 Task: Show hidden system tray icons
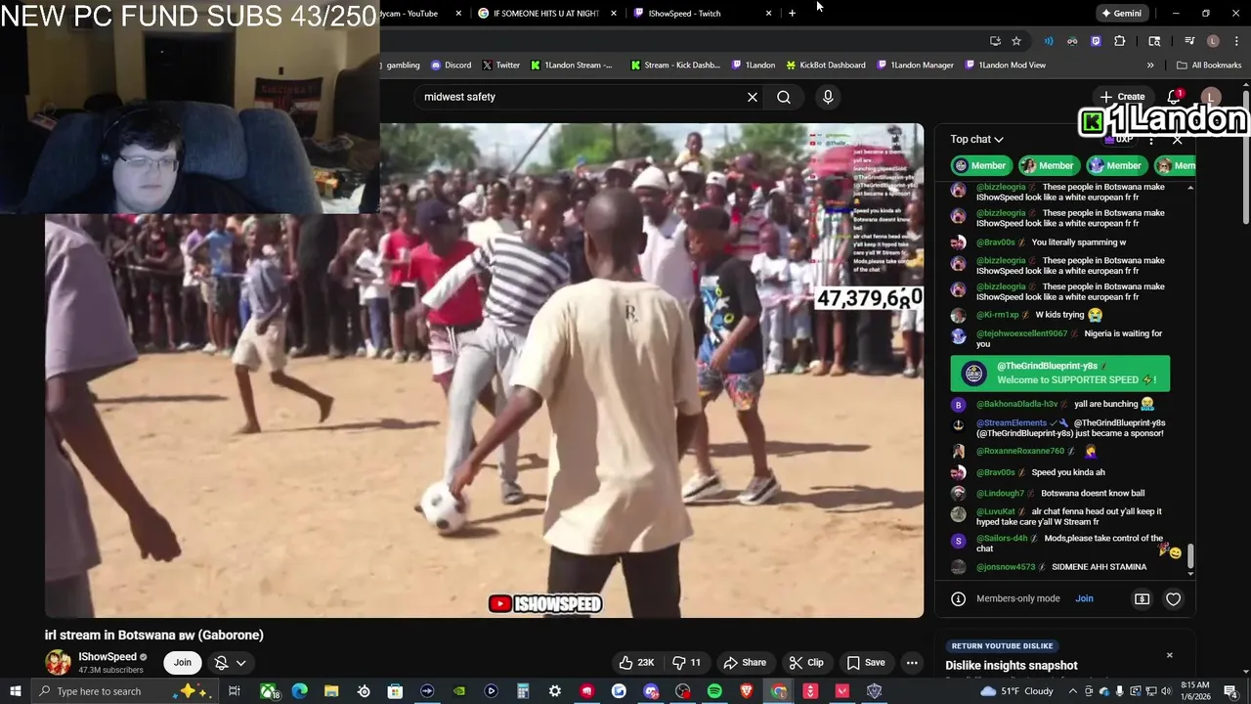[x=1073, y=691]
